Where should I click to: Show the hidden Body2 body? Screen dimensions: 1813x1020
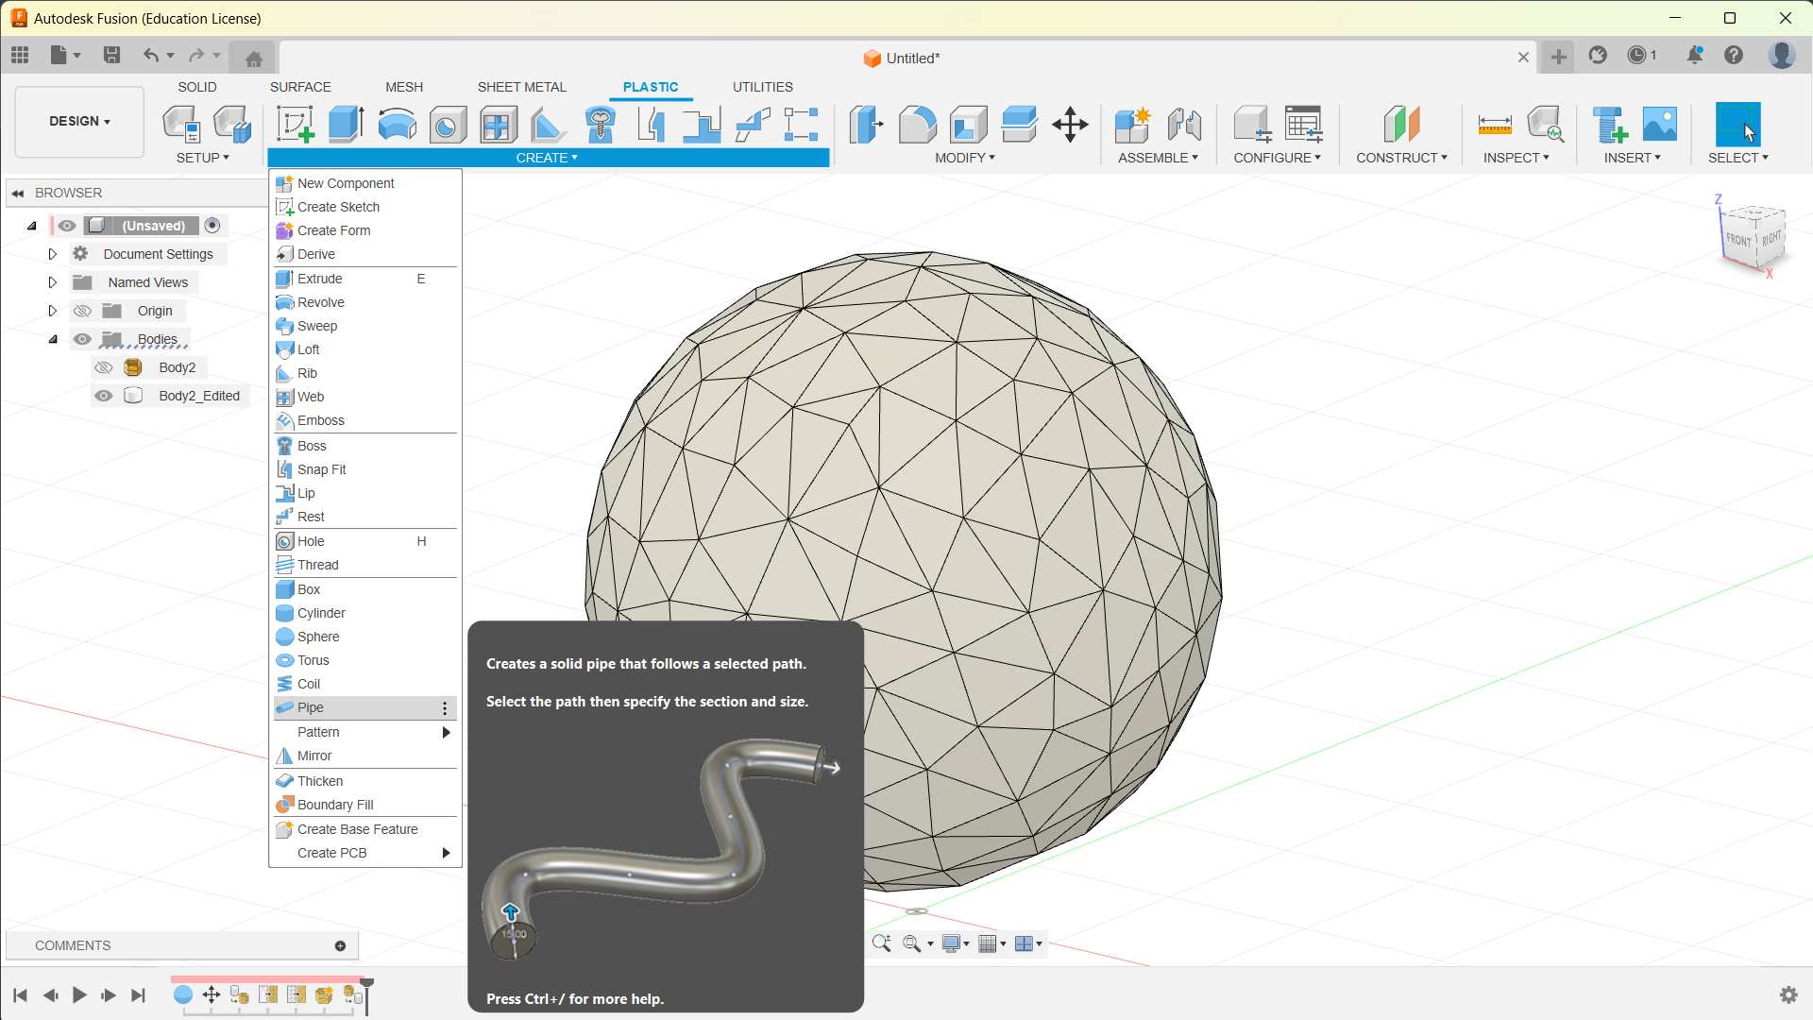pos(104,367)
